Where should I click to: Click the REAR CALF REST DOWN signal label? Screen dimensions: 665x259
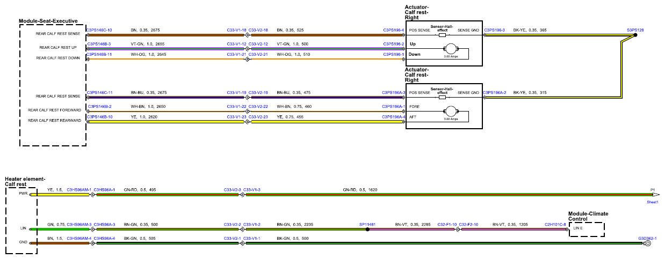click(59, 58)
